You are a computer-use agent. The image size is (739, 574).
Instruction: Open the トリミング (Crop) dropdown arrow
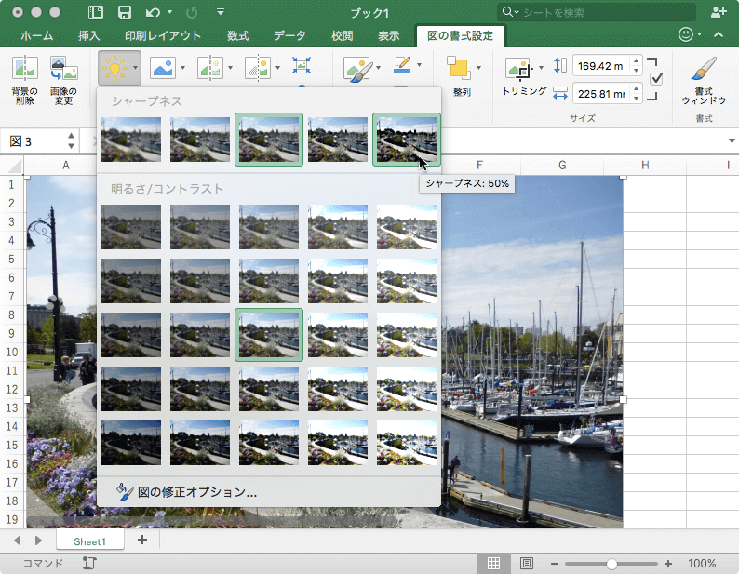539,69
